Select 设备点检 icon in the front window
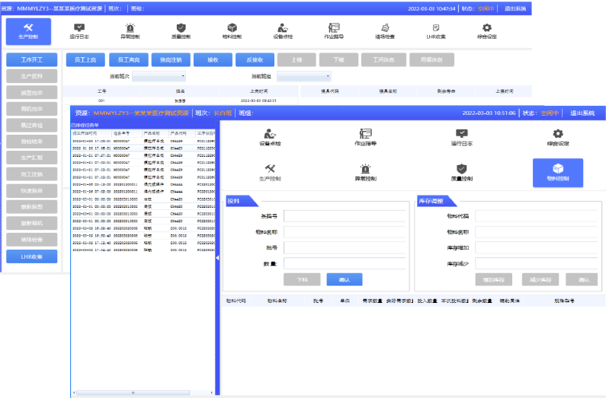 coord(270,138)
